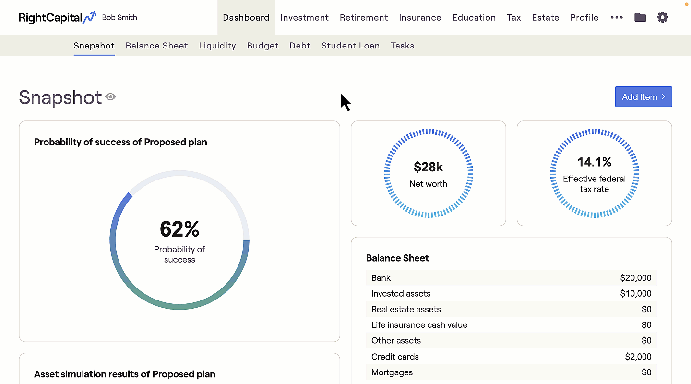
Task: Open the Education menu
Action: click(474, 18)
